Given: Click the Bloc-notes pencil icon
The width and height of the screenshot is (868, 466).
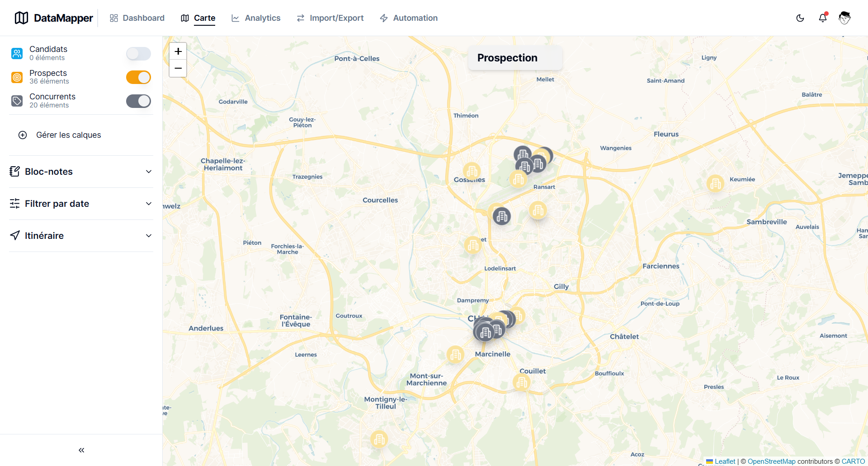Looking at the screenshot, I should (15, 171).
